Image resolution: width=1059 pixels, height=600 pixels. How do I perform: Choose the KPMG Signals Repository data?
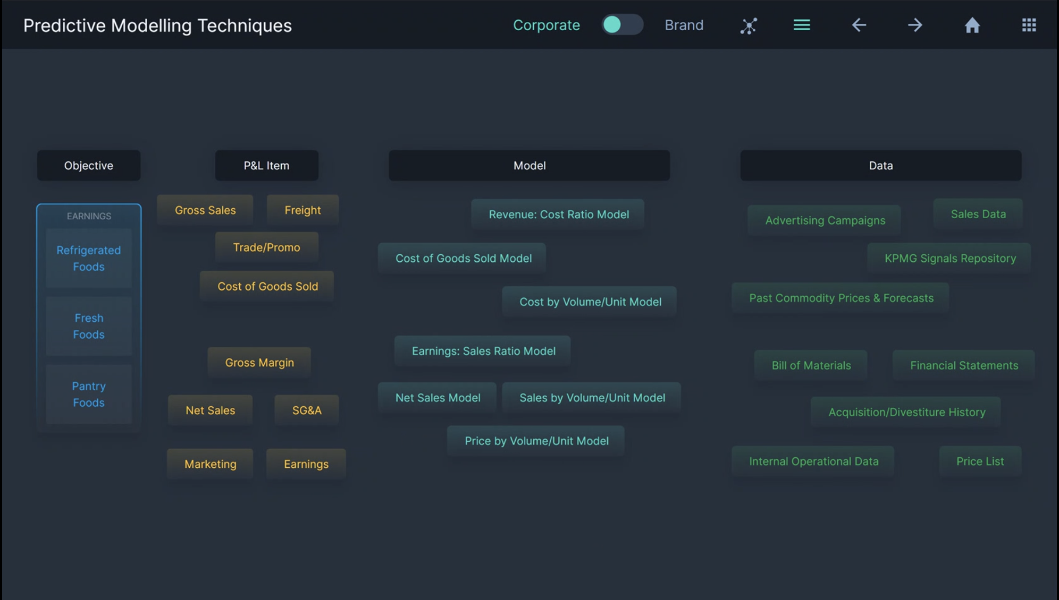click(949, 259)
